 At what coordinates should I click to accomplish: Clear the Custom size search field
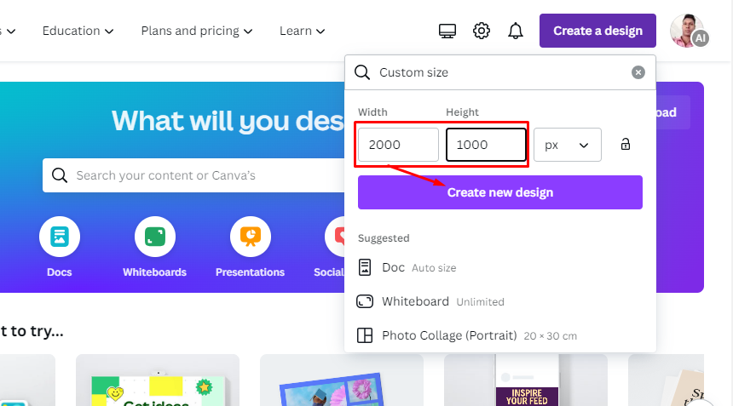[638, 72]
